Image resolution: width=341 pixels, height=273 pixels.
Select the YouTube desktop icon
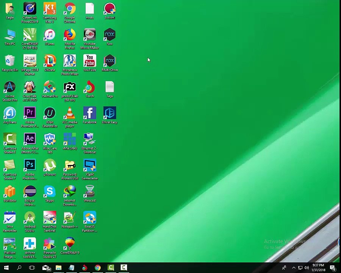point(89,61)
